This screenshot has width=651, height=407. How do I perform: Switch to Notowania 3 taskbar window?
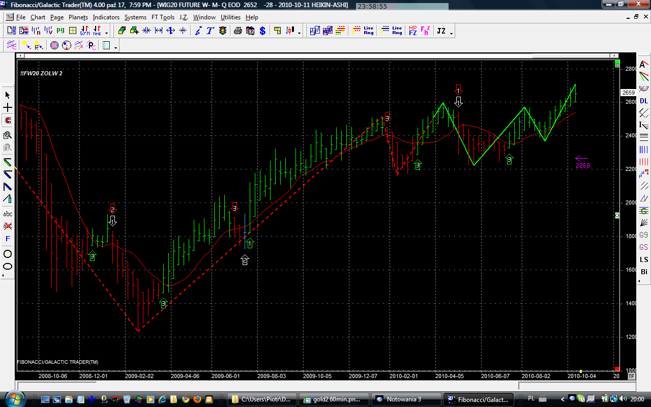[x=405, y=399]
